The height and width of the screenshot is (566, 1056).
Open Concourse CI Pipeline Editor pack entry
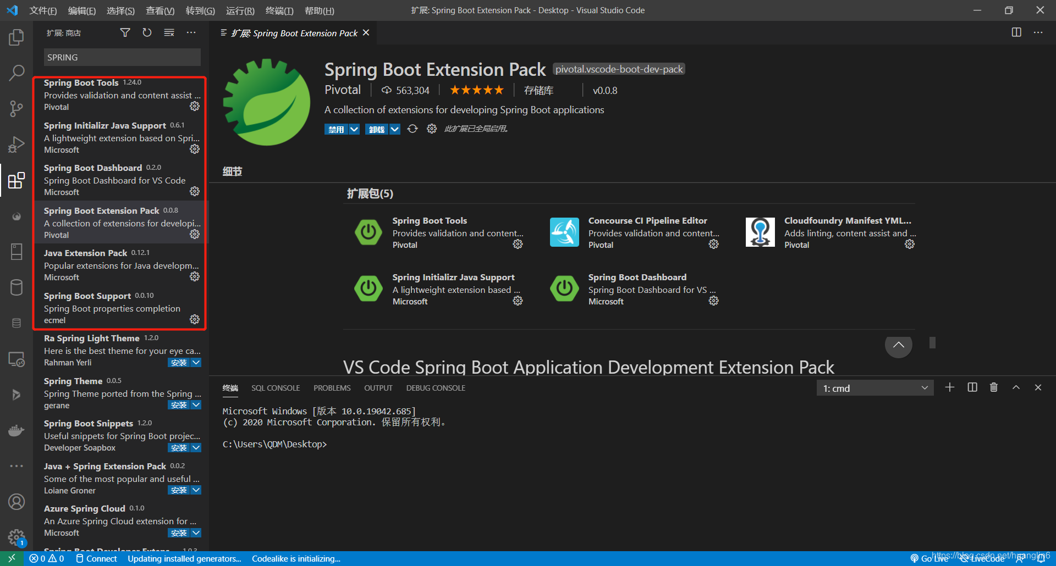click(635, 232)
